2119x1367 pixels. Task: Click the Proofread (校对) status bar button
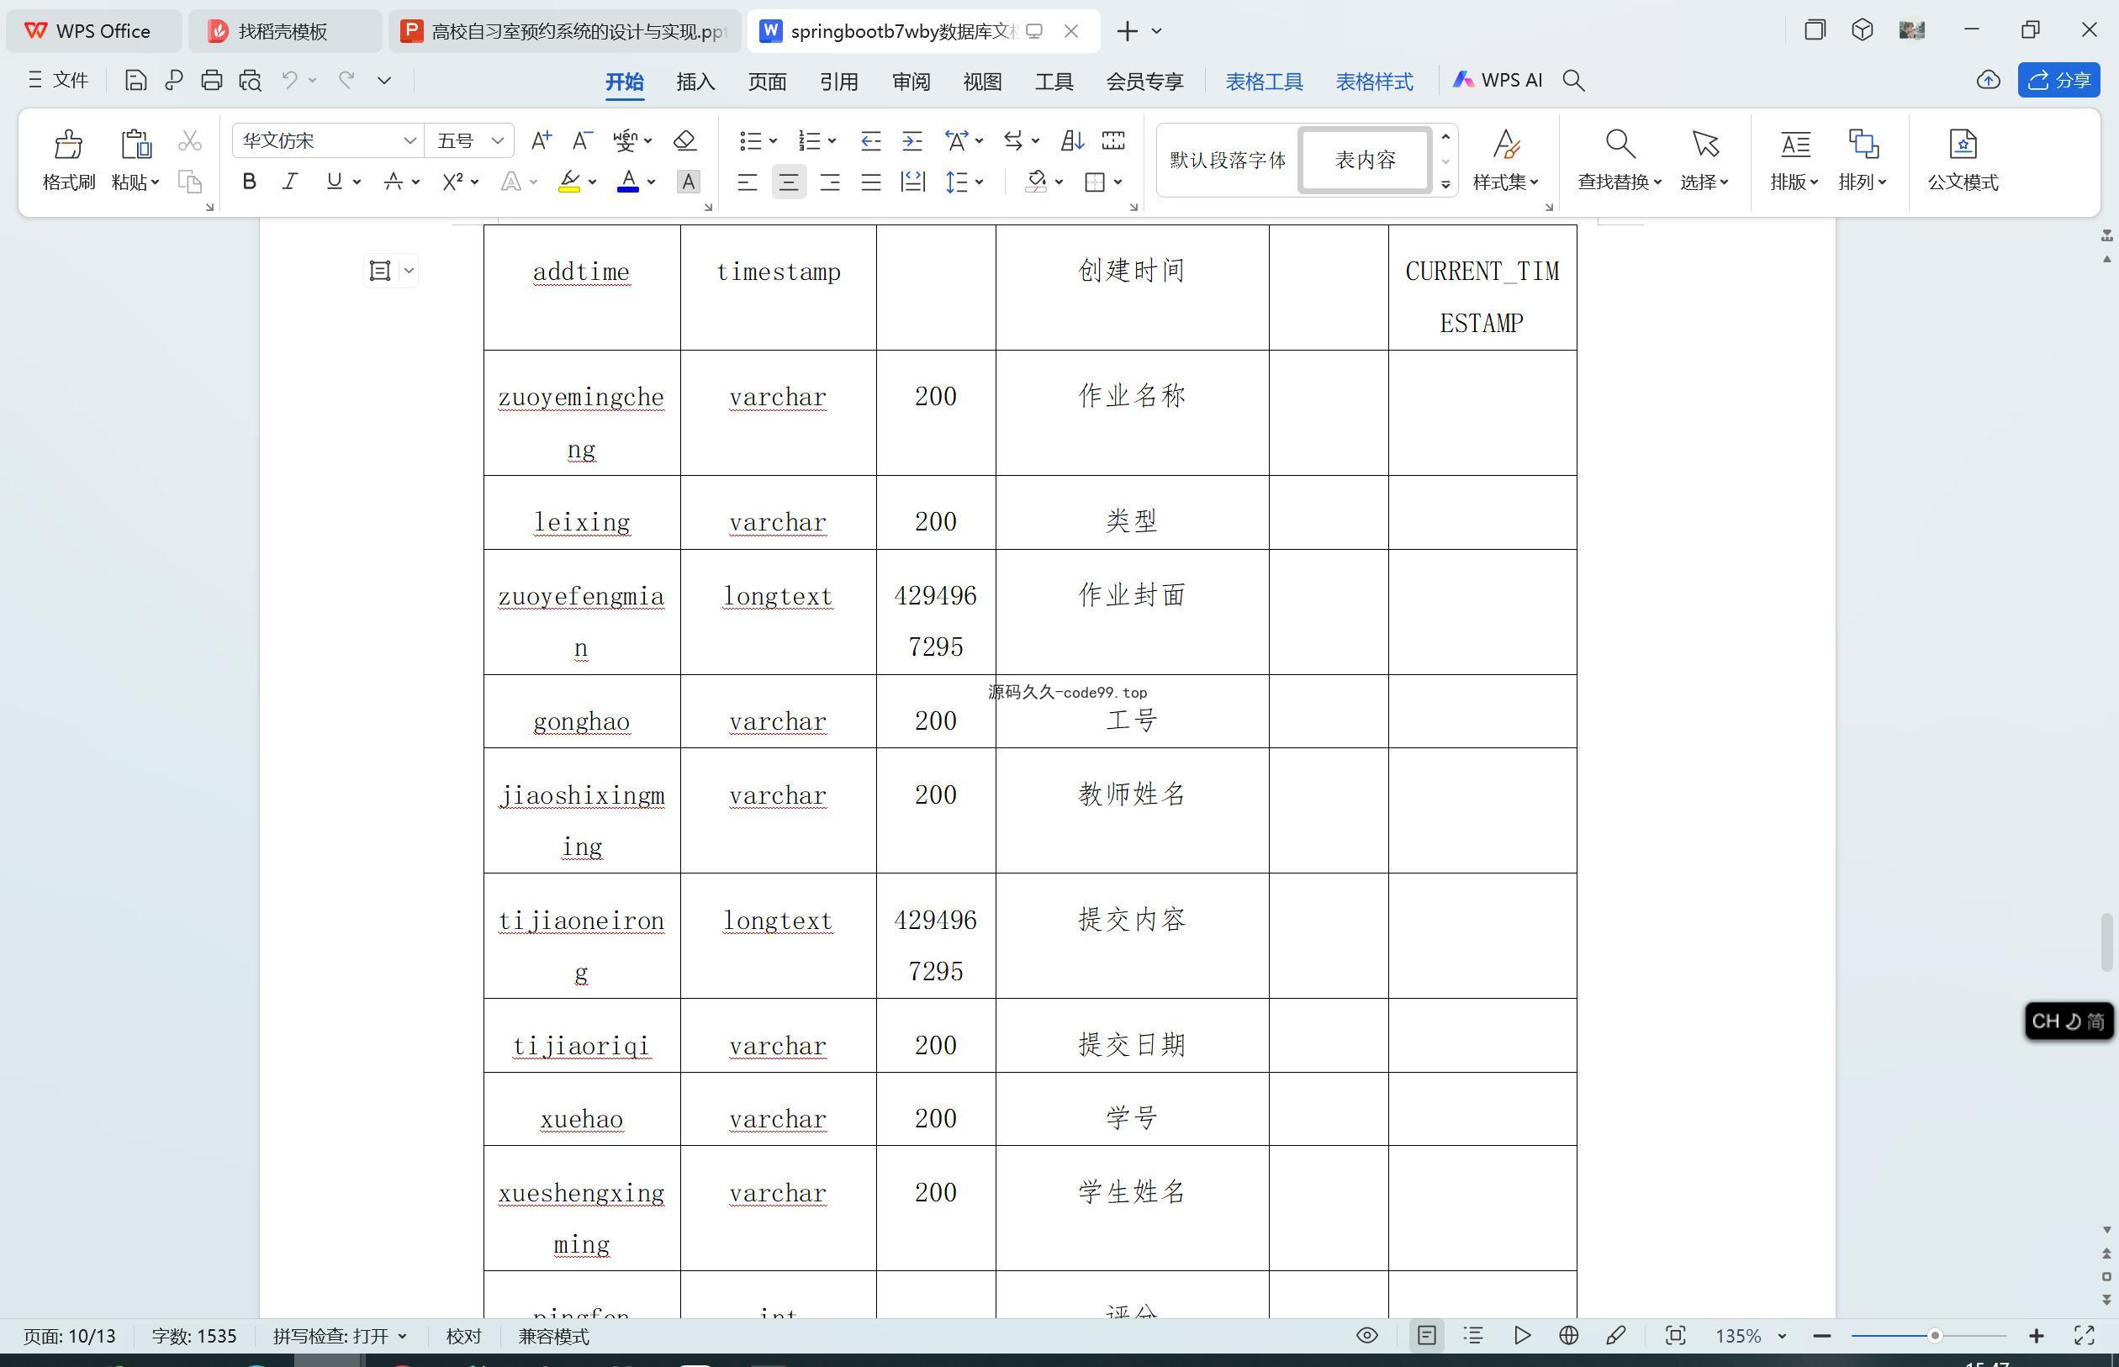click(x=463, y=1336)
